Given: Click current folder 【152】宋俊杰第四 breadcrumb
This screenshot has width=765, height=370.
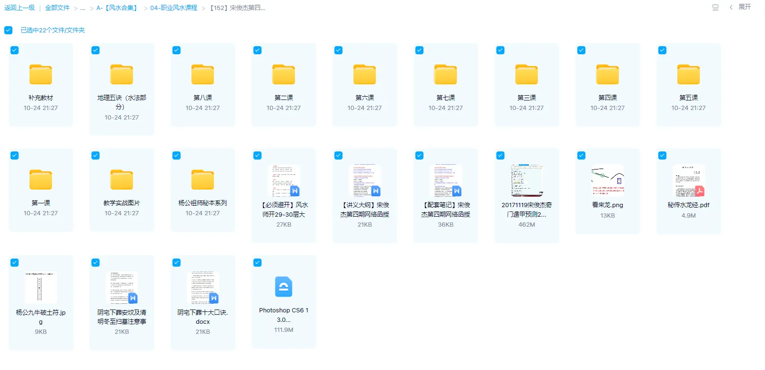Looking at the screenshot, I should coord(237,8).
